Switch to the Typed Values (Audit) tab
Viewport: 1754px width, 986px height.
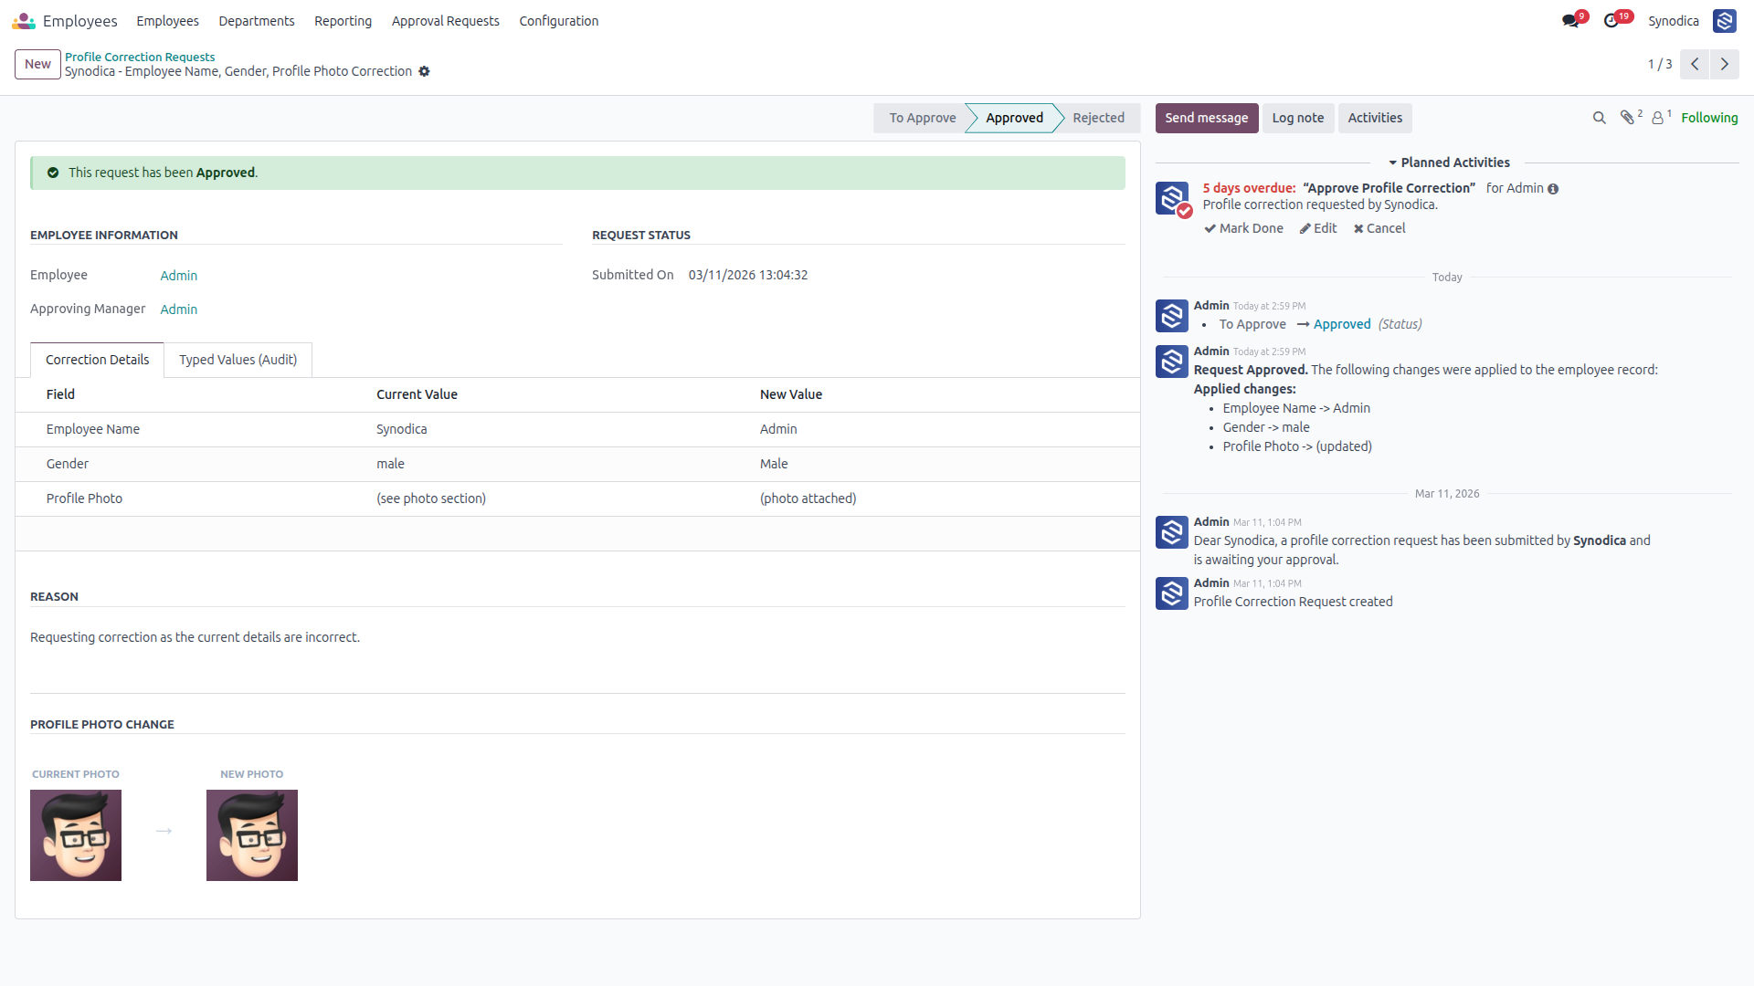click(238, 360)
